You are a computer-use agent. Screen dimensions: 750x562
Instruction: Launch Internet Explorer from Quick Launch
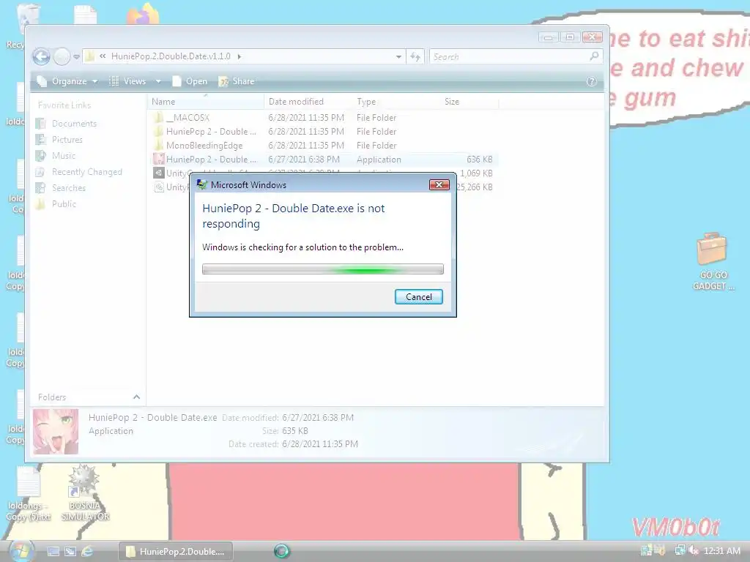[x=87, y=552]
